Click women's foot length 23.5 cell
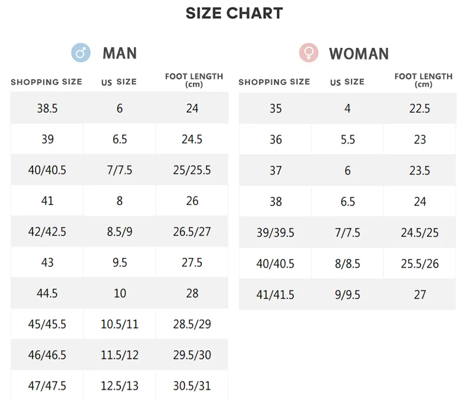Viewport: 466px width, 401px height. pos(419,171)
